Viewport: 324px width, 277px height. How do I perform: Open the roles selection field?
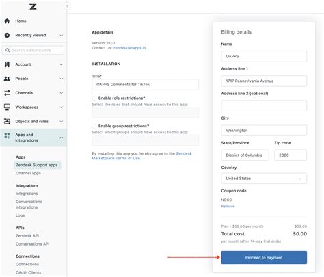click(145, 113)
